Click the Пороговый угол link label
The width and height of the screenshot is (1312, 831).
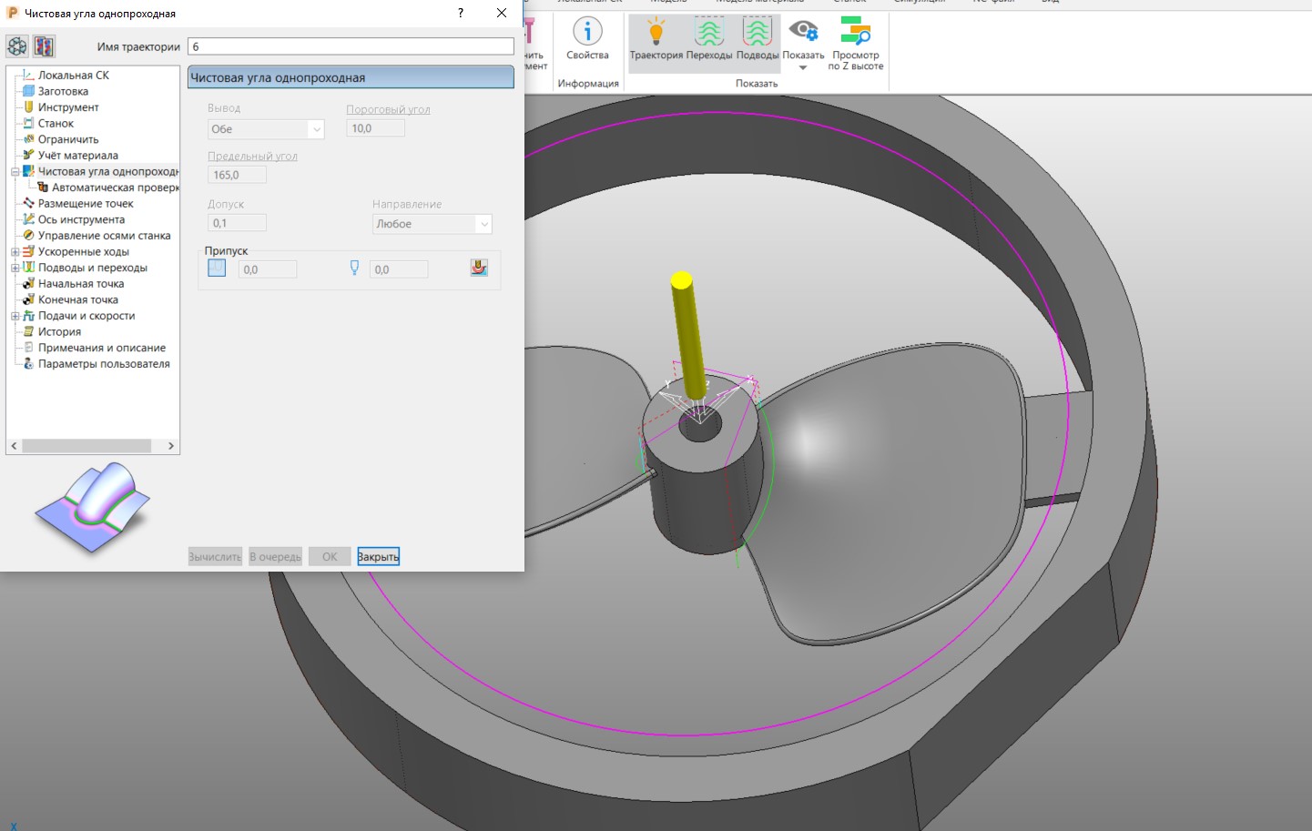click(388, 109)
